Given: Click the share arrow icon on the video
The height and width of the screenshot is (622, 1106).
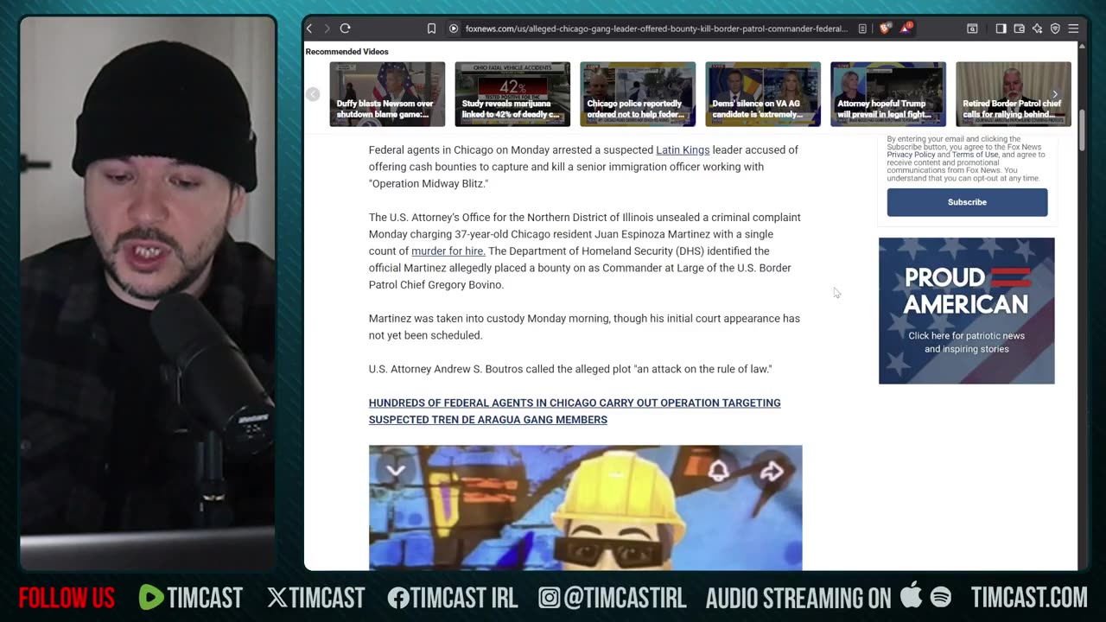Looking at the screenshot, I should pyautogui.click(x=772, y=471).
